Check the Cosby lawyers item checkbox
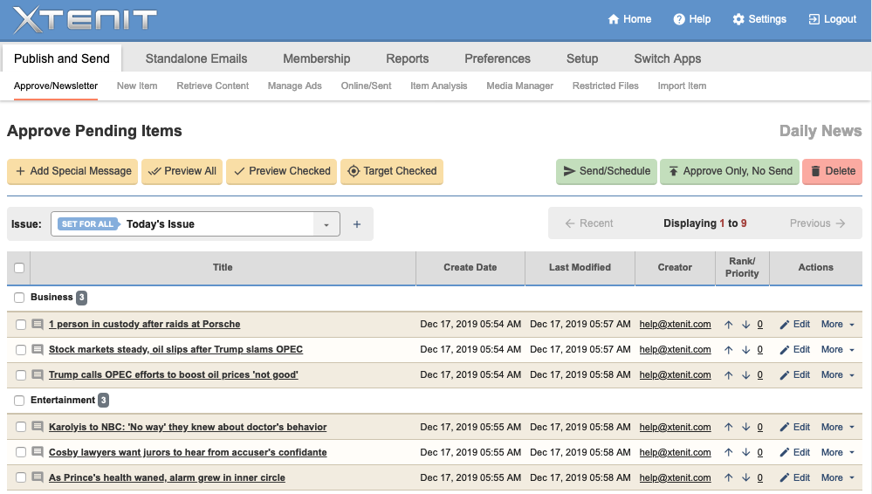 point(21,452)
